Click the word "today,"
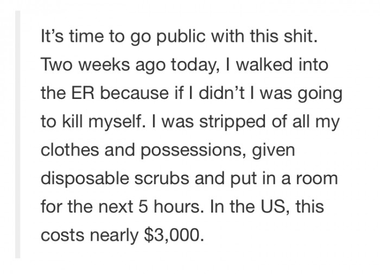Image resolution: width=380 pixels, height=274 pixels. (x=192, y=65)
